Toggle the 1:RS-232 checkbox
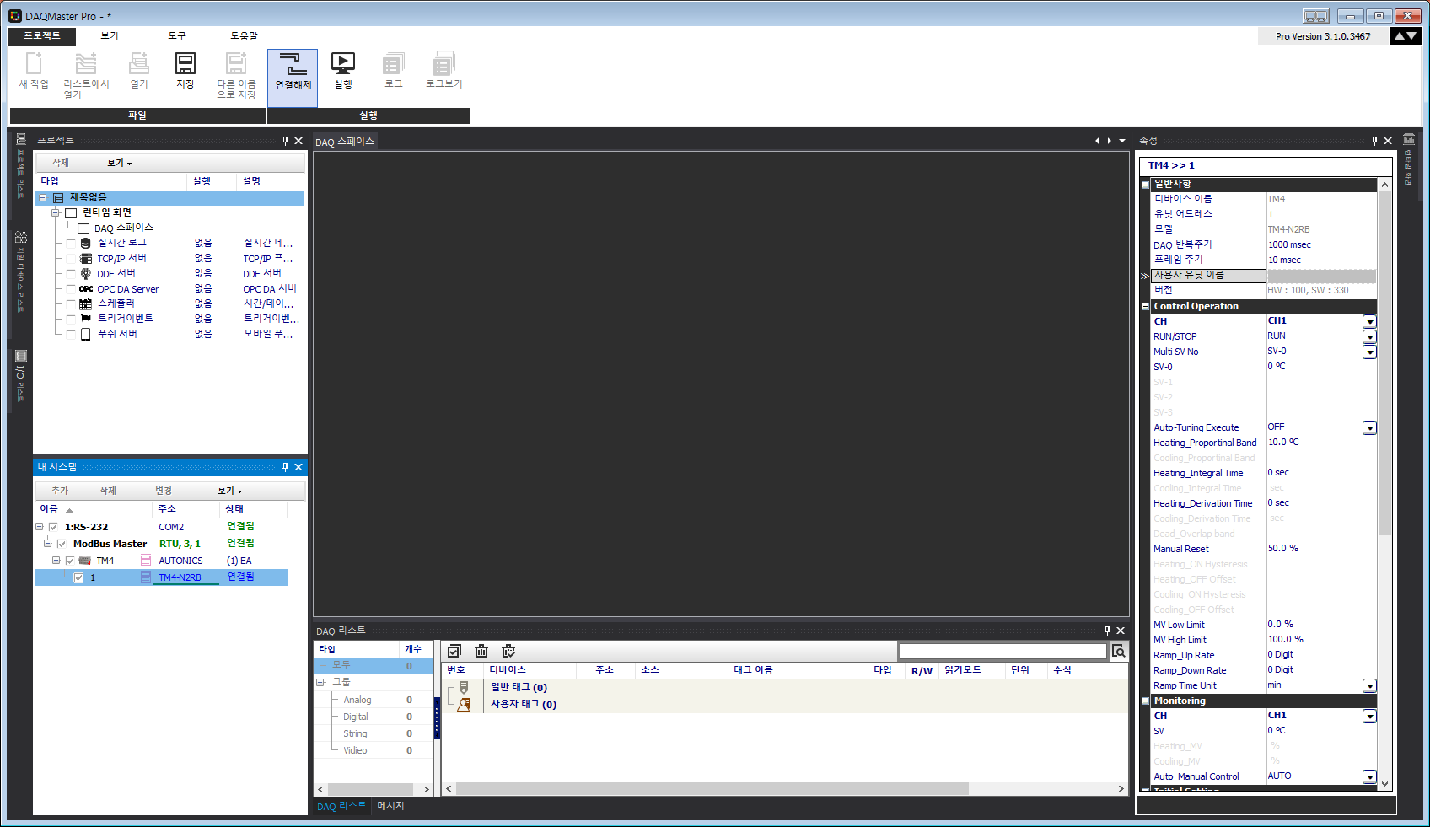 53,527
